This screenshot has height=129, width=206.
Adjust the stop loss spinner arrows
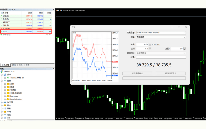[150, 49]
